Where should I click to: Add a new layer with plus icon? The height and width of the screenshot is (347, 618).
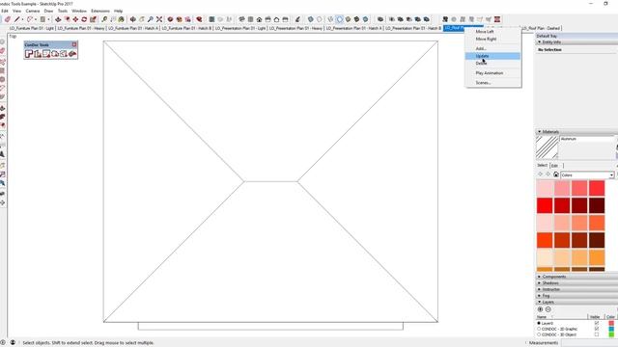(x=541, y=309)
